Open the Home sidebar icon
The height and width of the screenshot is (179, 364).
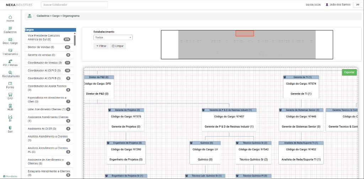point(10,17)
